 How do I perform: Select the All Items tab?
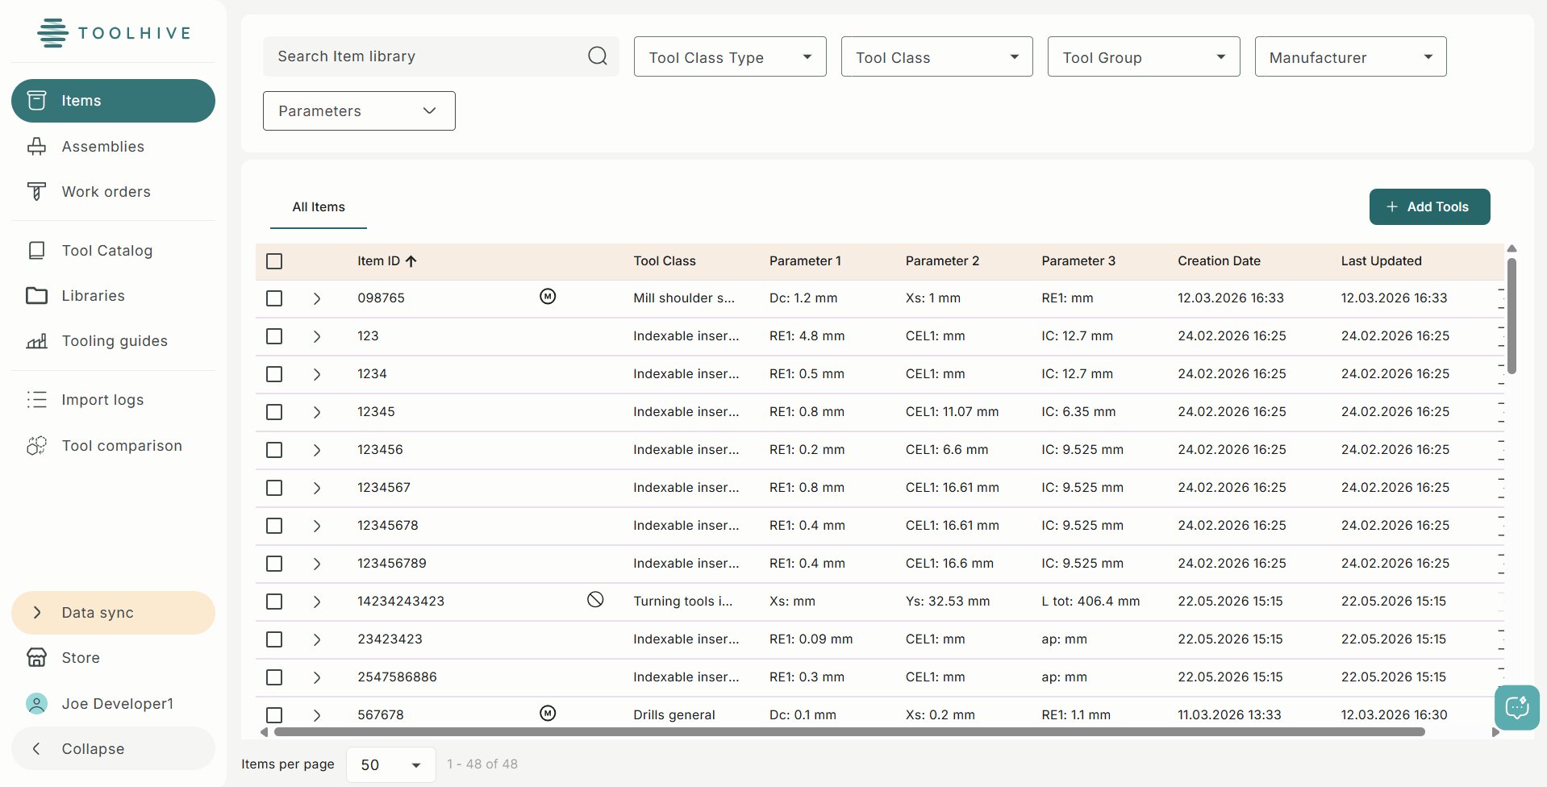pyautogui.click(x=319, y=207)
